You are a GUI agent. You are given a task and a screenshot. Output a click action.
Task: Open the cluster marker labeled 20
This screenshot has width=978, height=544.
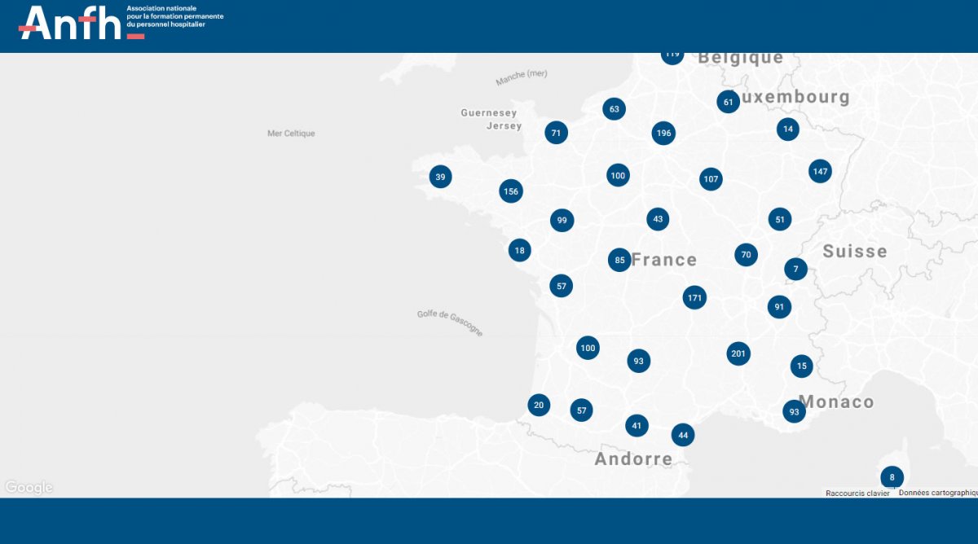pyautogui.click(x=538, y=405)
